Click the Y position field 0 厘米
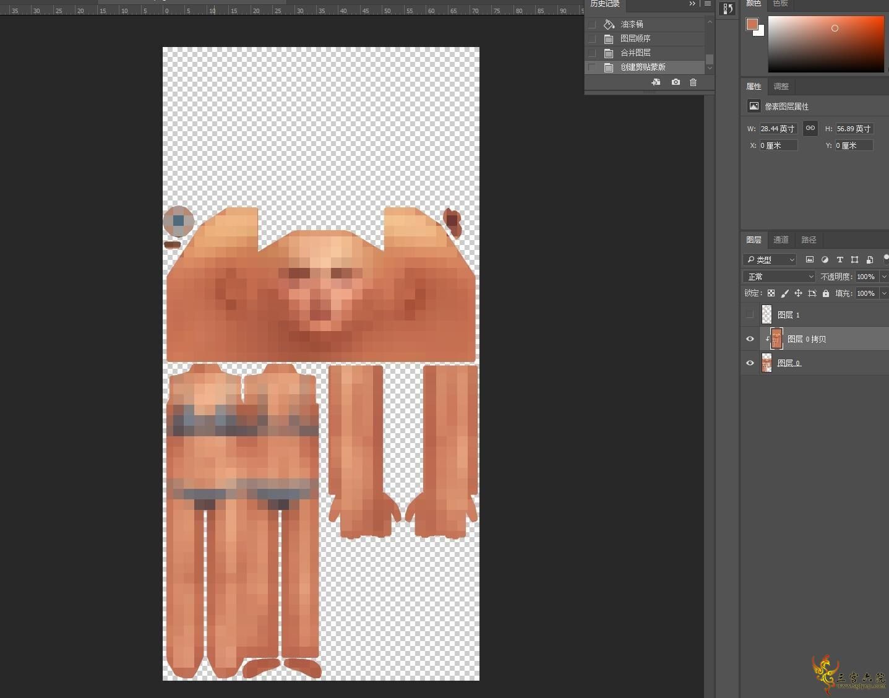This screenshot has height=698, width=889. point(854,145)
